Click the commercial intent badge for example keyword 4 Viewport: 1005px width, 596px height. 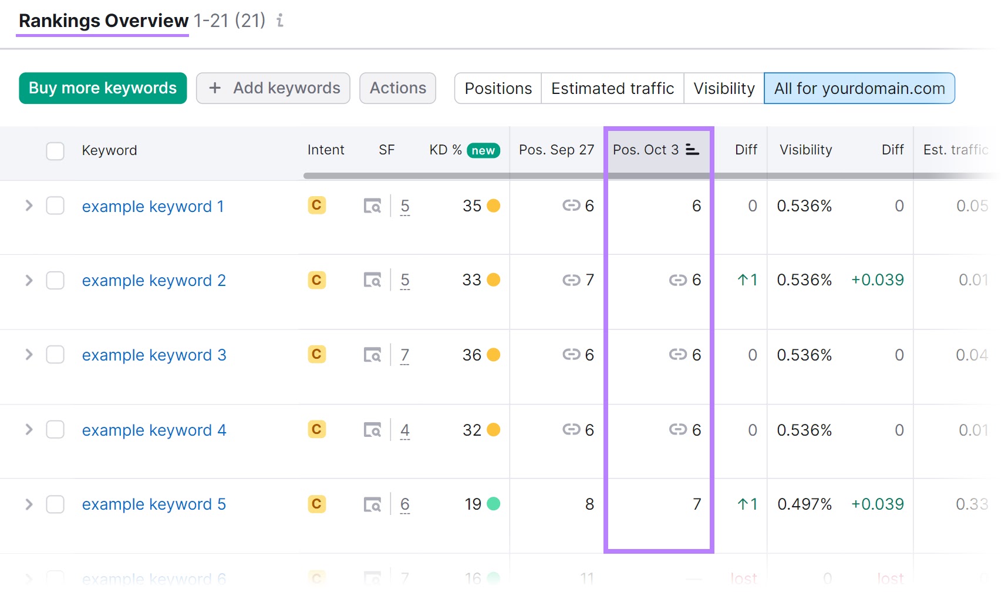point(316,430)
